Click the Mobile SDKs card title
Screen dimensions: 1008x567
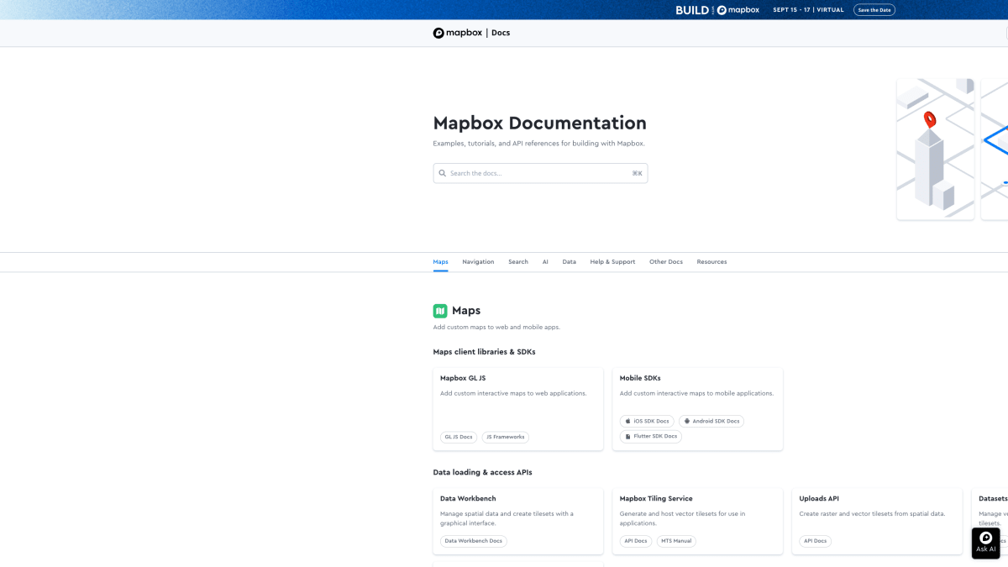point(640,378)
